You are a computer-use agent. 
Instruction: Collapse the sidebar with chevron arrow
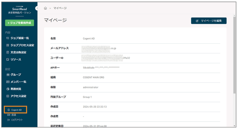(37, 8)
